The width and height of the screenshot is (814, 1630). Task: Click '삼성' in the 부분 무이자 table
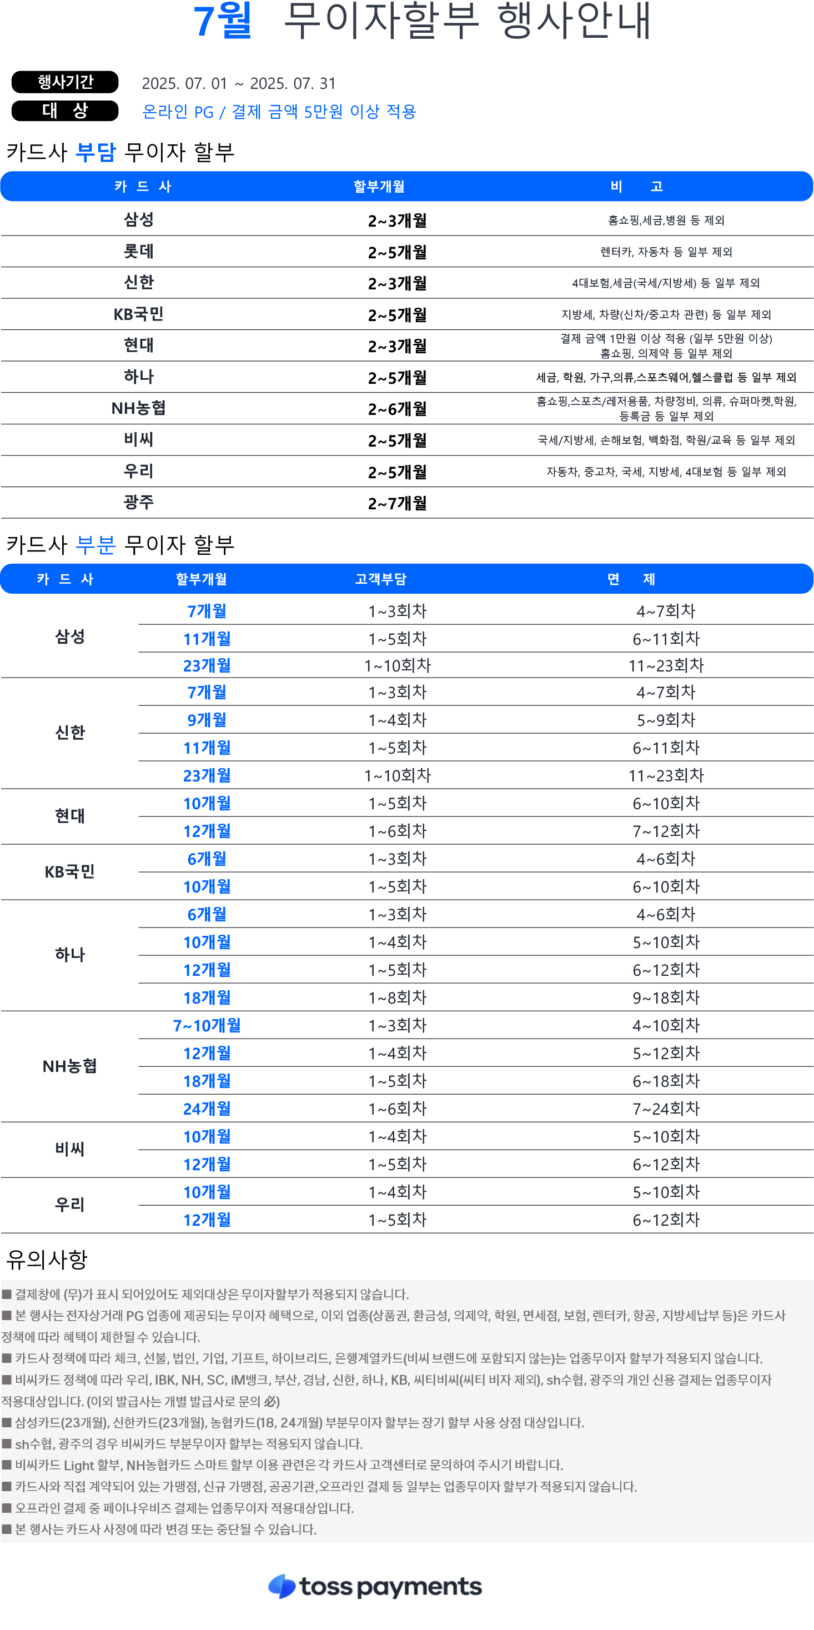(x=69, y=636)
